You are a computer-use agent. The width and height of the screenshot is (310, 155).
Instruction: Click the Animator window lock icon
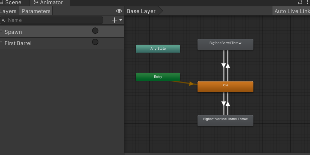tap(300, 2)
